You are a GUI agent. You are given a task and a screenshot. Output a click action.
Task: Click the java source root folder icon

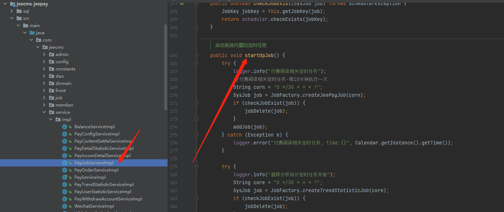click(x=32, y=33)
